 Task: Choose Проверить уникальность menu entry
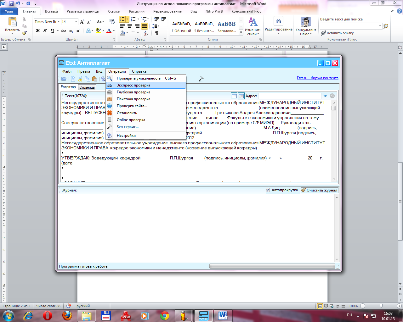point(146,78)
